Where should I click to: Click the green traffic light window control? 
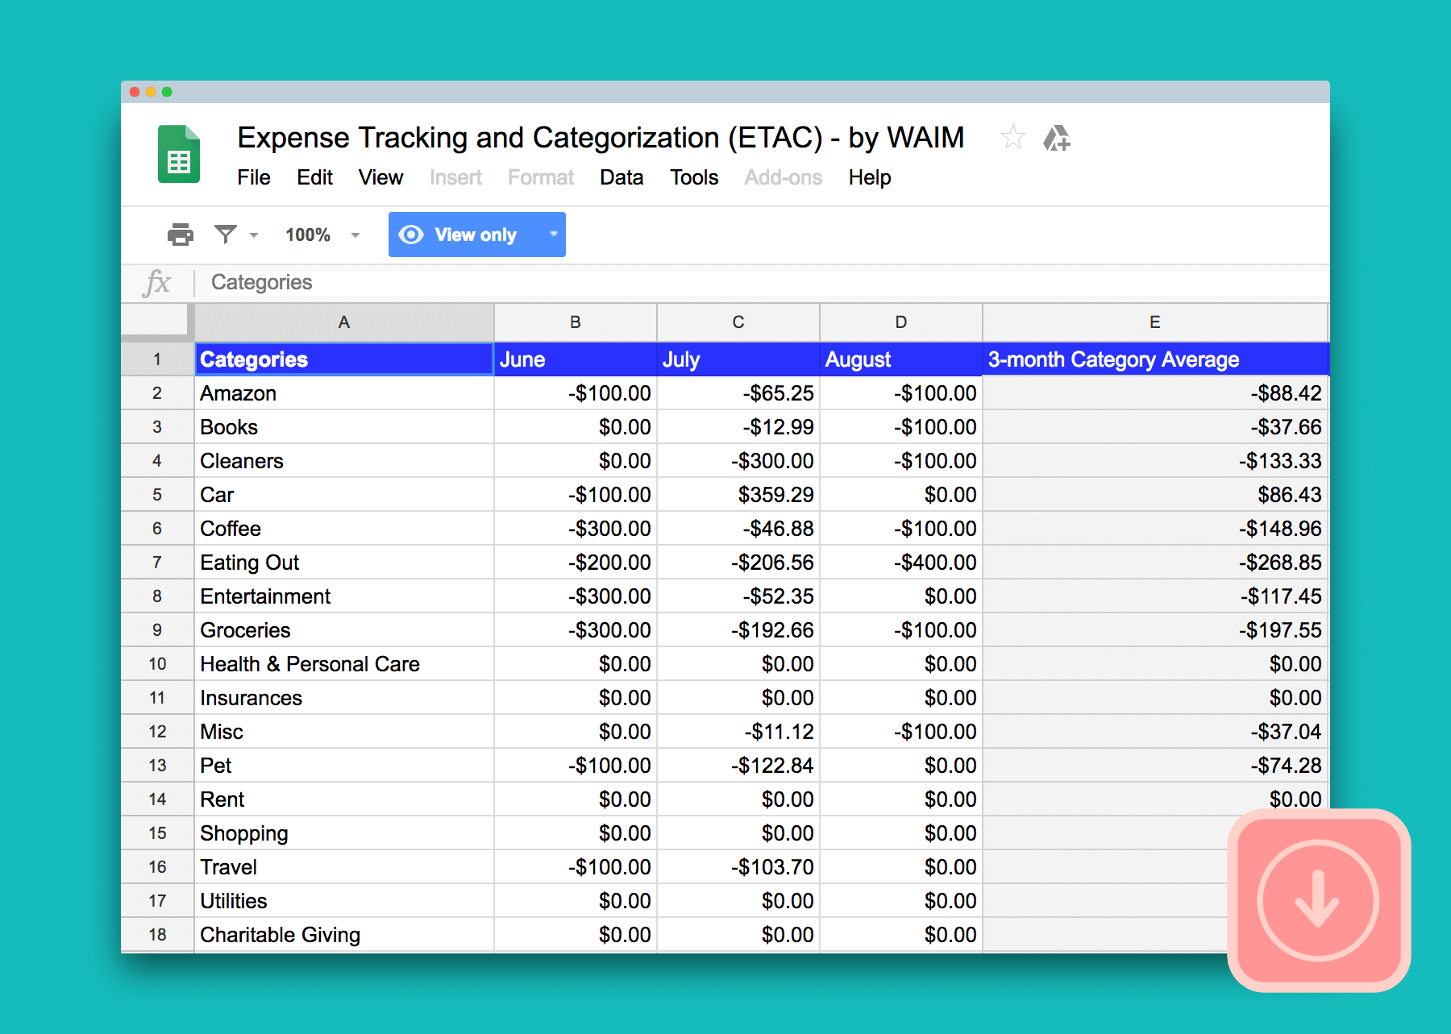pos(167,92)
